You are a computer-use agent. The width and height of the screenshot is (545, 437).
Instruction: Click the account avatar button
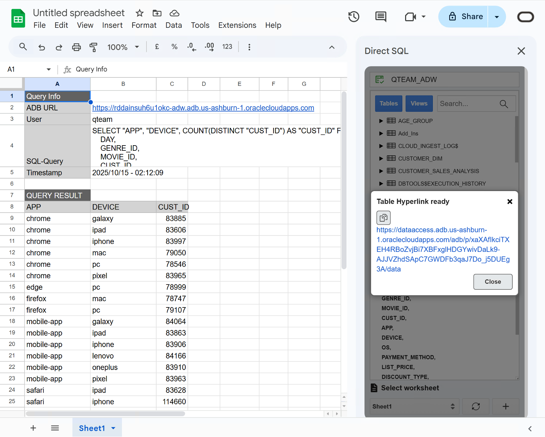tap(525, 17)
